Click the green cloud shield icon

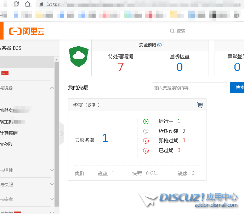pyautogui.click(x=78, y=56)
